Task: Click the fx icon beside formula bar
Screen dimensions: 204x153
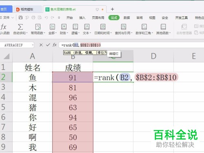Action: [x=55, y=45]
